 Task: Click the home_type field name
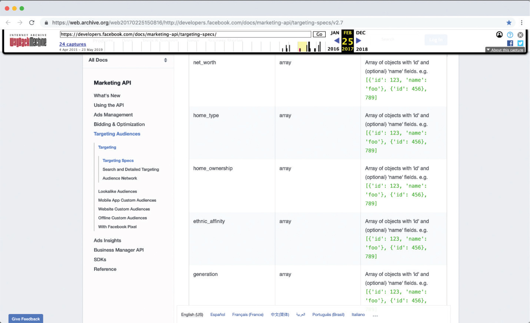tap(206, 116)
